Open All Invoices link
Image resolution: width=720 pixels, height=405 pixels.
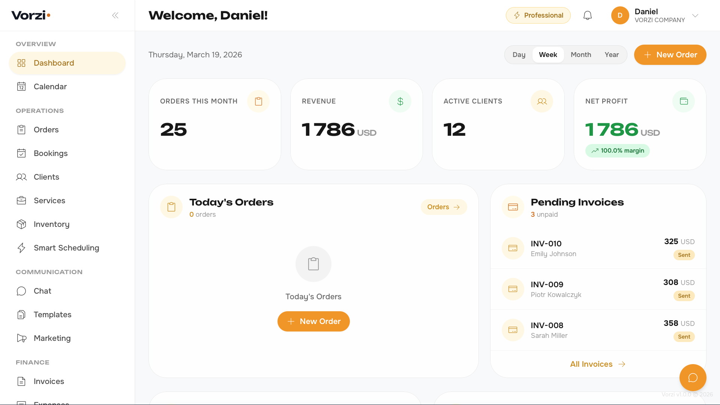[x=598, y=364]
